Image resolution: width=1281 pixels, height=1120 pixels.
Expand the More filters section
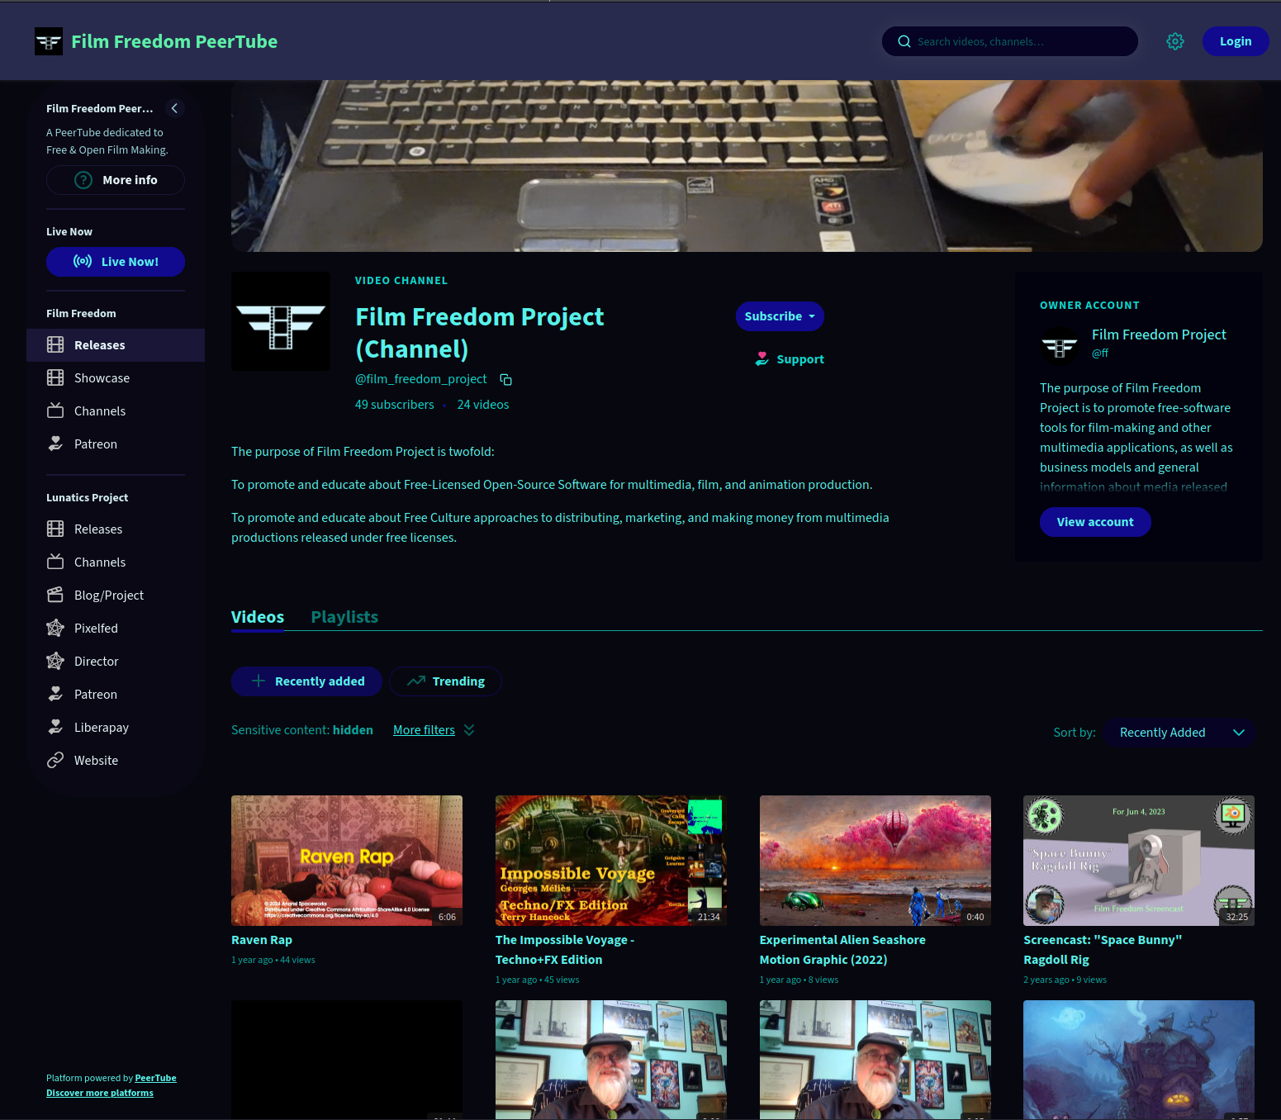[x=433, y=730]
